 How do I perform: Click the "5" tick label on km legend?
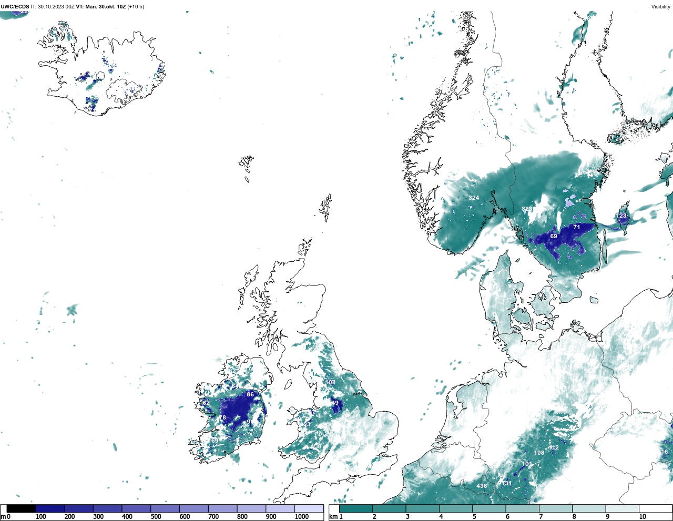tap(474, 517)
